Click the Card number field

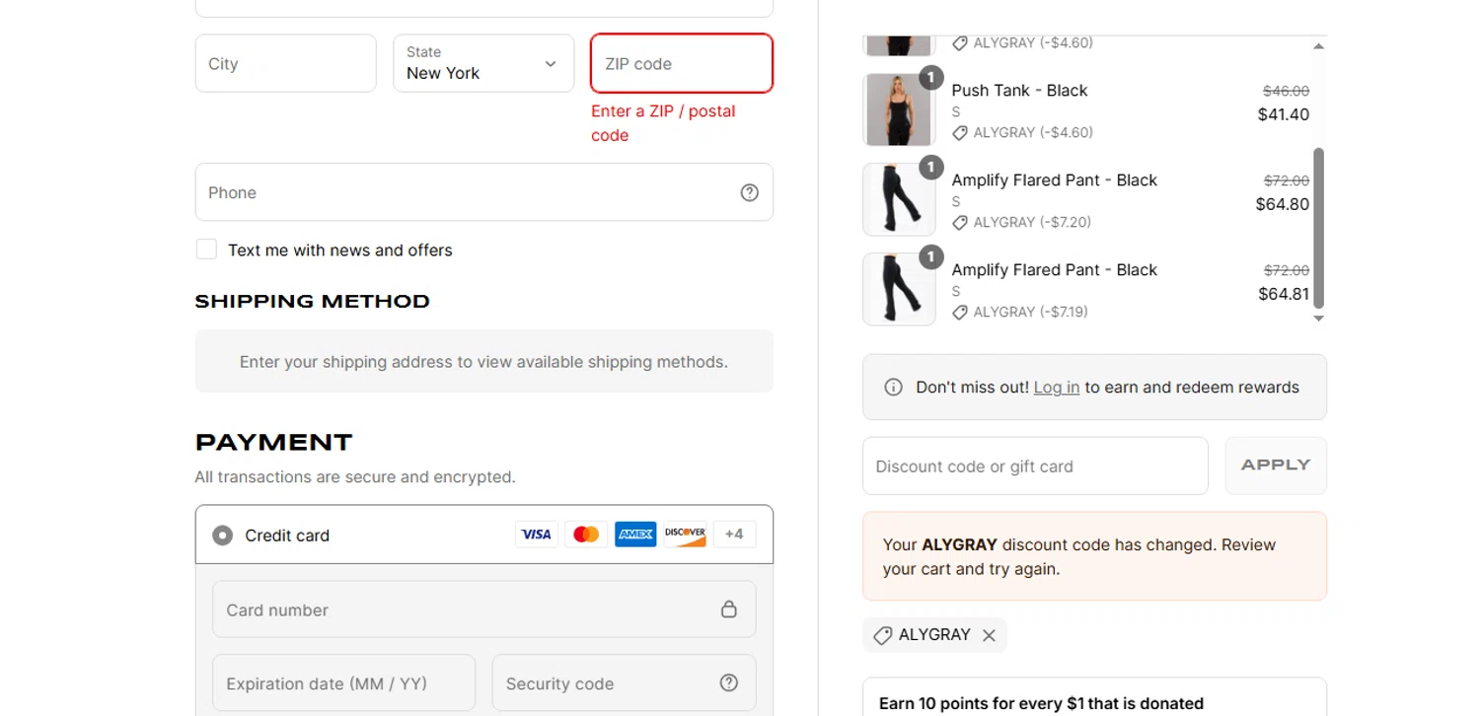pos(484,609)
